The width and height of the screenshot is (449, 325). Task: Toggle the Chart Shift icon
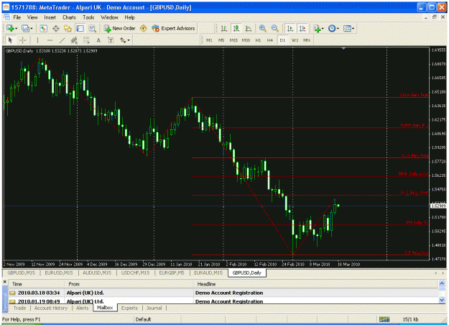(302, 28)
